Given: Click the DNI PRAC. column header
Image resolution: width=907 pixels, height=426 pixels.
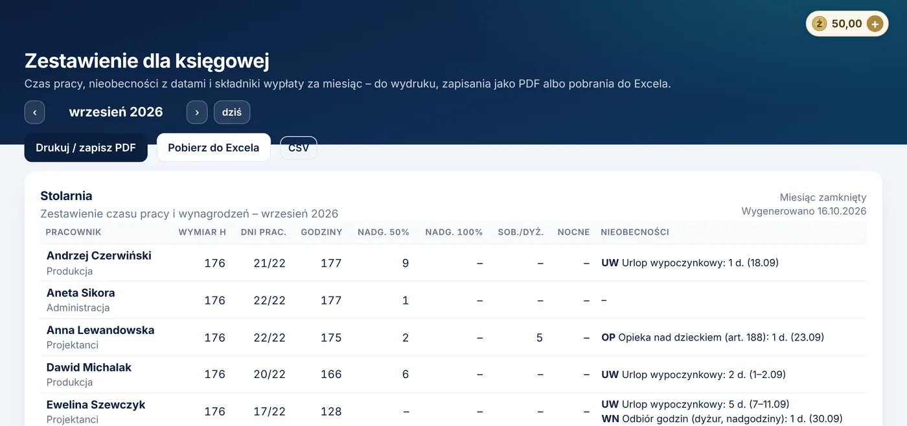Looking at the screenshot, I should click(264, 232).
